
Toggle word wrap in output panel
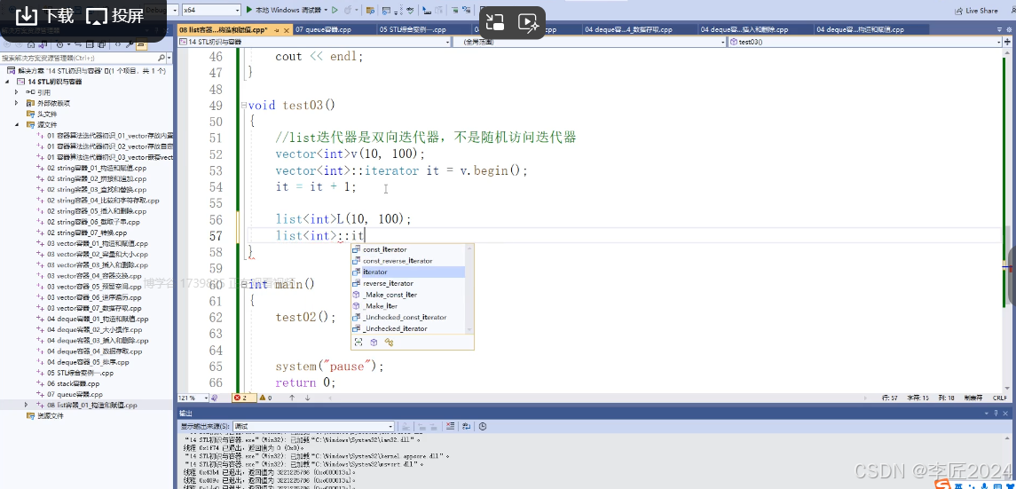tap(467, 426)
